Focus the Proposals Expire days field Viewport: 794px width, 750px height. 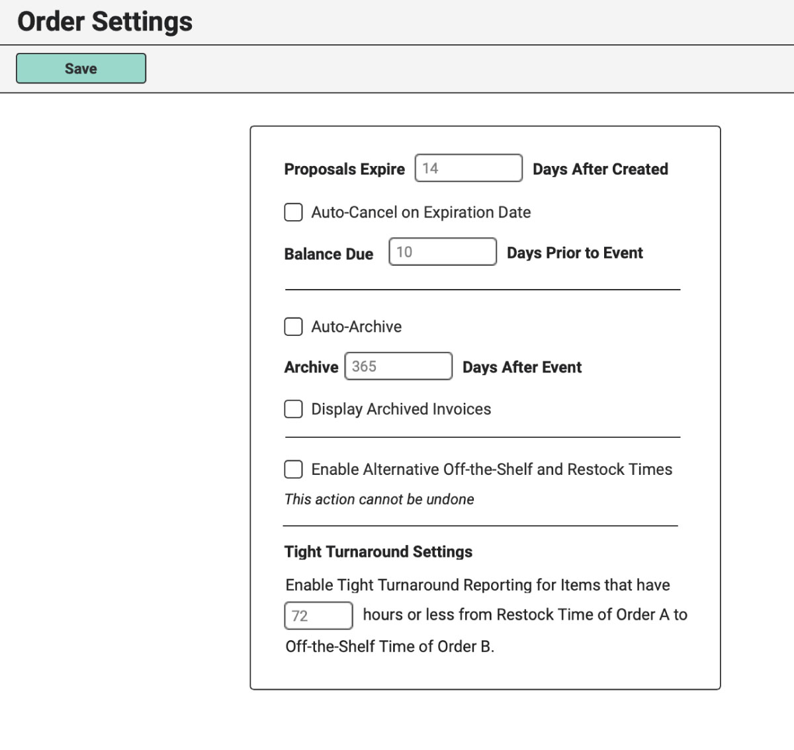pos(468,168)
